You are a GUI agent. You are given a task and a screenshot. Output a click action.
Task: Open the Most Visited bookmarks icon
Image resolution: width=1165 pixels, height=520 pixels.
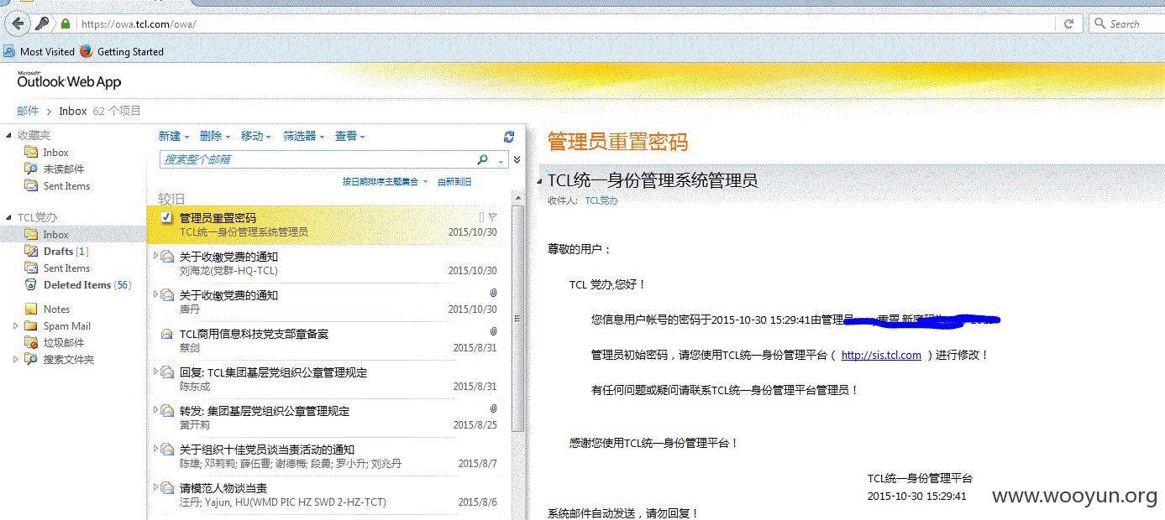[9, 51]
